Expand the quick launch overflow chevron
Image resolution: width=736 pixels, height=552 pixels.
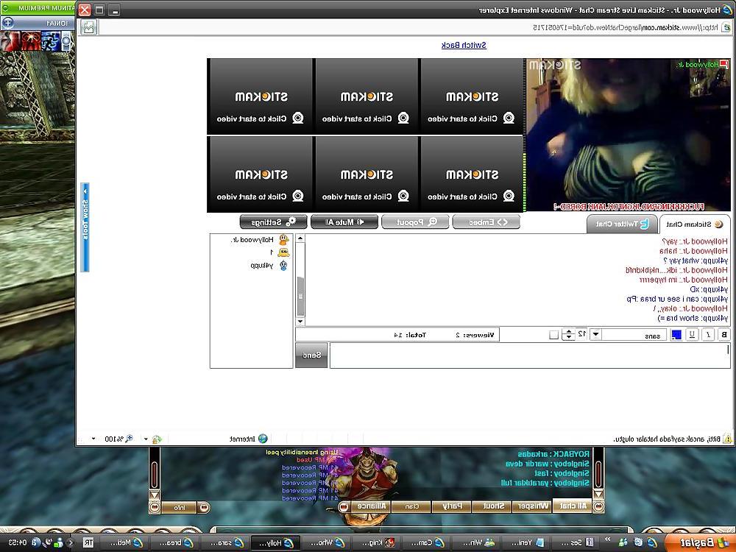pyautogui.click(x=608, y=539)
